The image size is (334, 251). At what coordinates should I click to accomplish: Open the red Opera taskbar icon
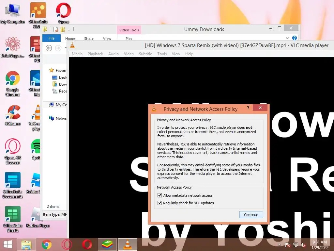coord(87,244)
